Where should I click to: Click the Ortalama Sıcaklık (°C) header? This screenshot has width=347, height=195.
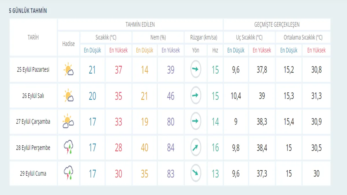[303, 38]
